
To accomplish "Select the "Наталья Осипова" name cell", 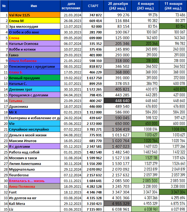I will point(34,44).
